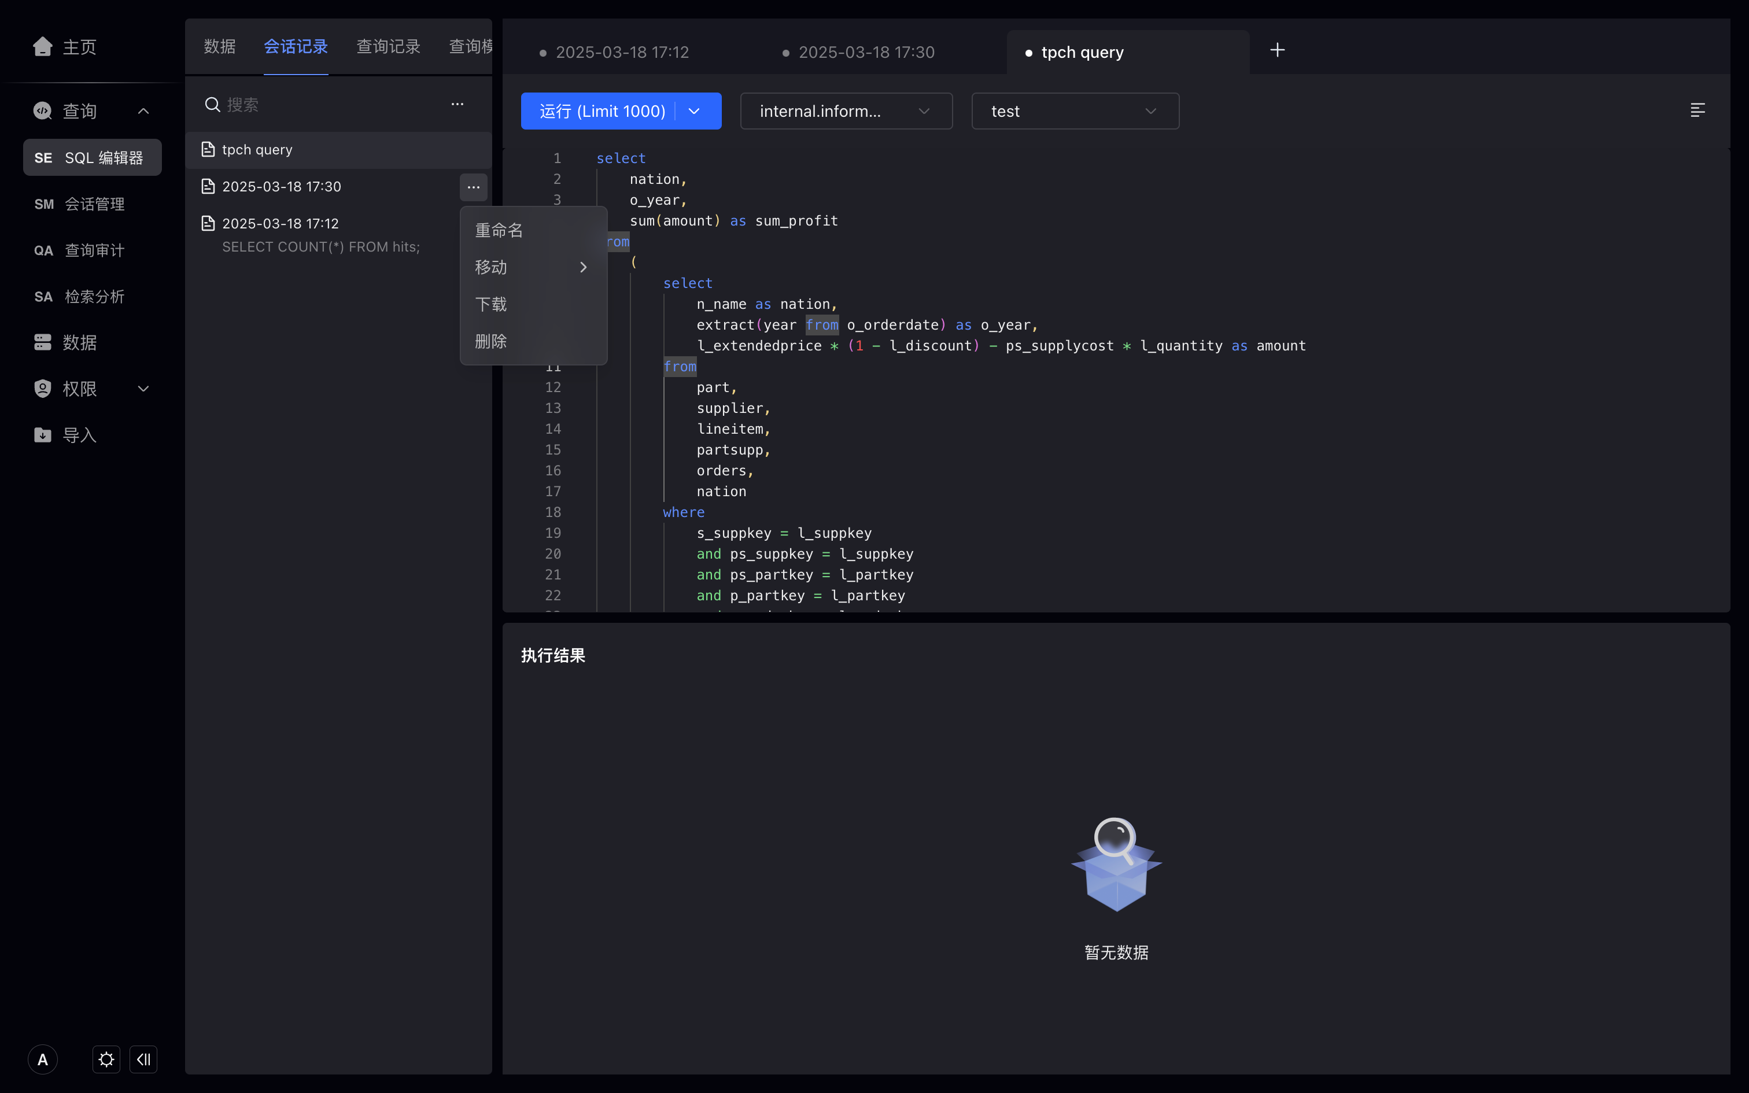Open SQL 编辑器 in the sidebar
Viewport: 1749px width, 1093px height.
tap(93, 157)
